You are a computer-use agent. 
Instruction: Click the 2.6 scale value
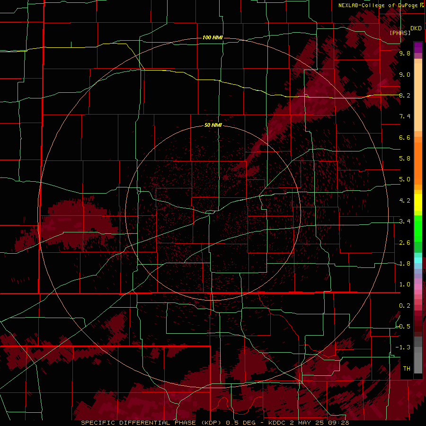click(405, 243)
